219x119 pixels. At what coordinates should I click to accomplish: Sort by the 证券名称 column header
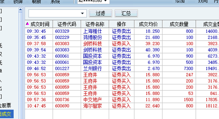[95, 24]
